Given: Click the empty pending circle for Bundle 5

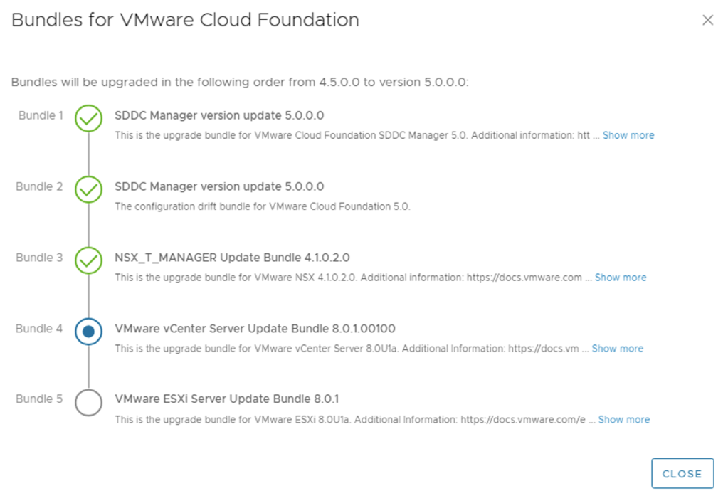Looking at the screenshot, I should point(88,402).
